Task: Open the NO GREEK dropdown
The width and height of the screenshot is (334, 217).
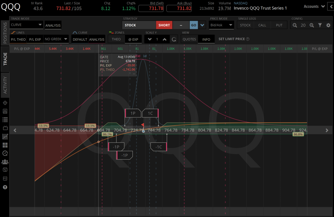Action: (x=56, y=39)
